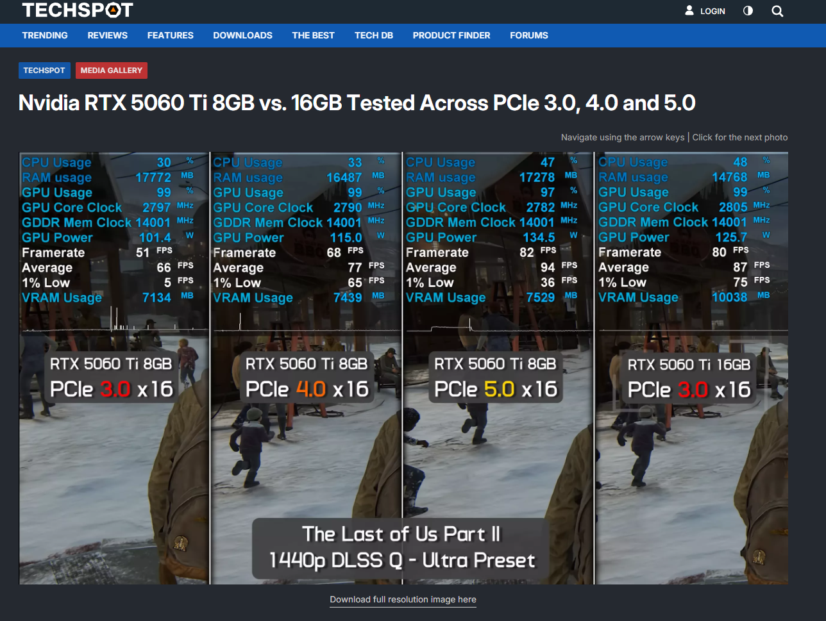Click the VRAM Usage 10038 MB reading
Image resolution: width=826 pixels, height=621 pixels.
tap(684, 297)
